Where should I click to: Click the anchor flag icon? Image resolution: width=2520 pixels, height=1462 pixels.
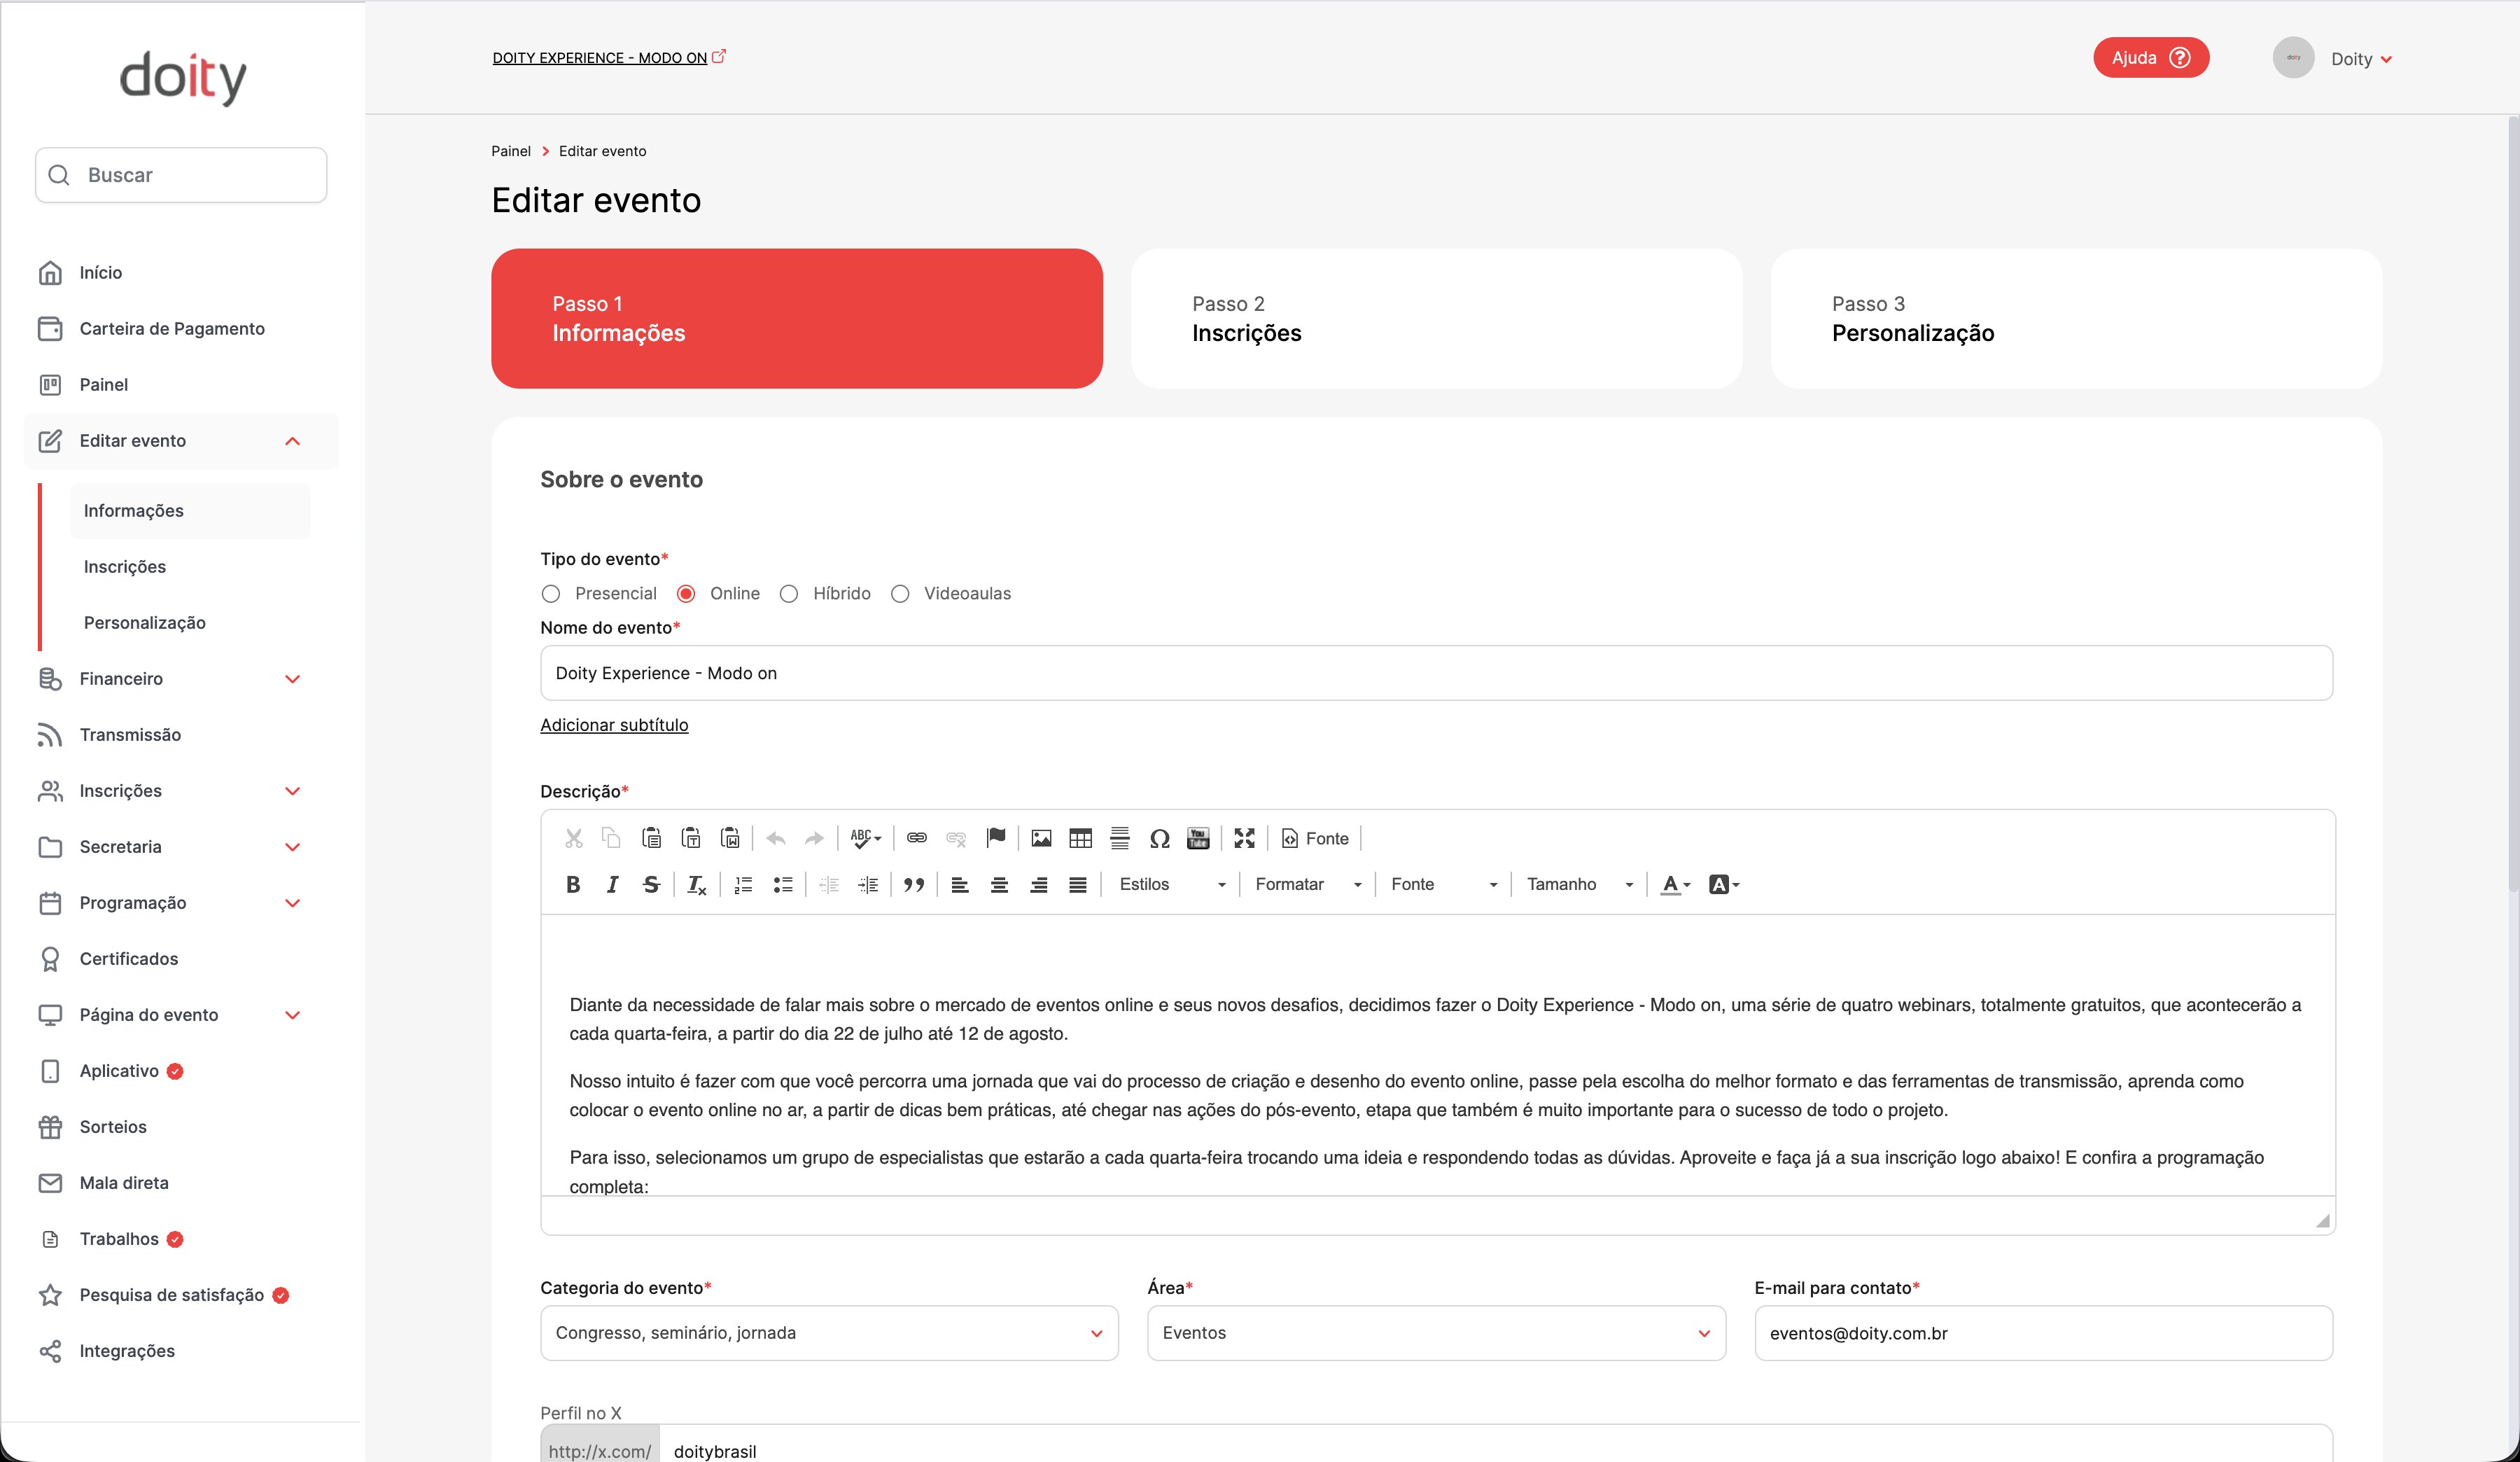coord(996,838)
